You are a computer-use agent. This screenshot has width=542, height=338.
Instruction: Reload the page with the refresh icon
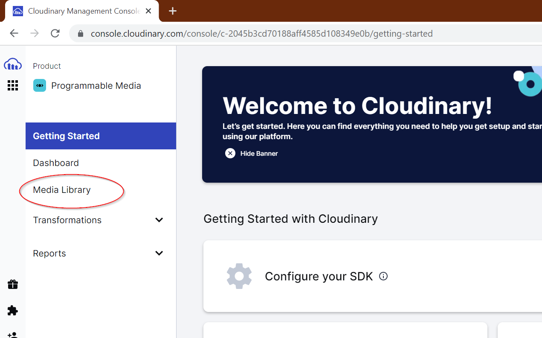click(x=55, y=33)
